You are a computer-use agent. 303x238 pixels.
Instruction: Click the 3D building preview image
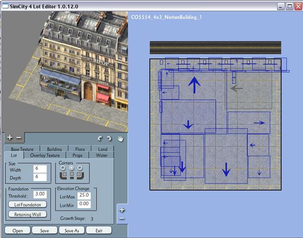coord(65,72)
